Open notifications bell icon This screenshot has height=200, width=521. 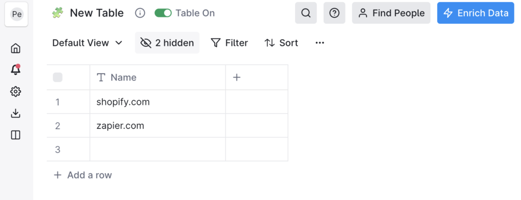(16, 69)
